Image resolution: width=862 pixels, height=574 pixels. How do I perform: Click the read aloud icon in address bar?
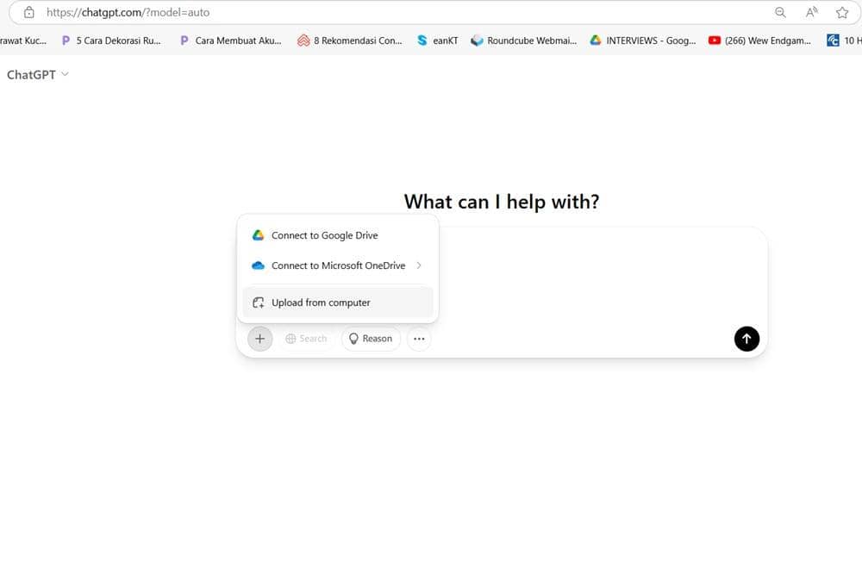pyautogui.click(x=811, y=13)
